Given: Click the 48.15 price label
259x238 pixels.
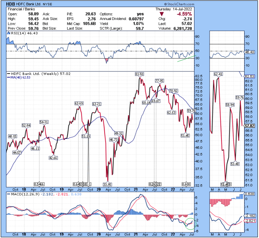Looking at the screenshot, I should (13, 136).
